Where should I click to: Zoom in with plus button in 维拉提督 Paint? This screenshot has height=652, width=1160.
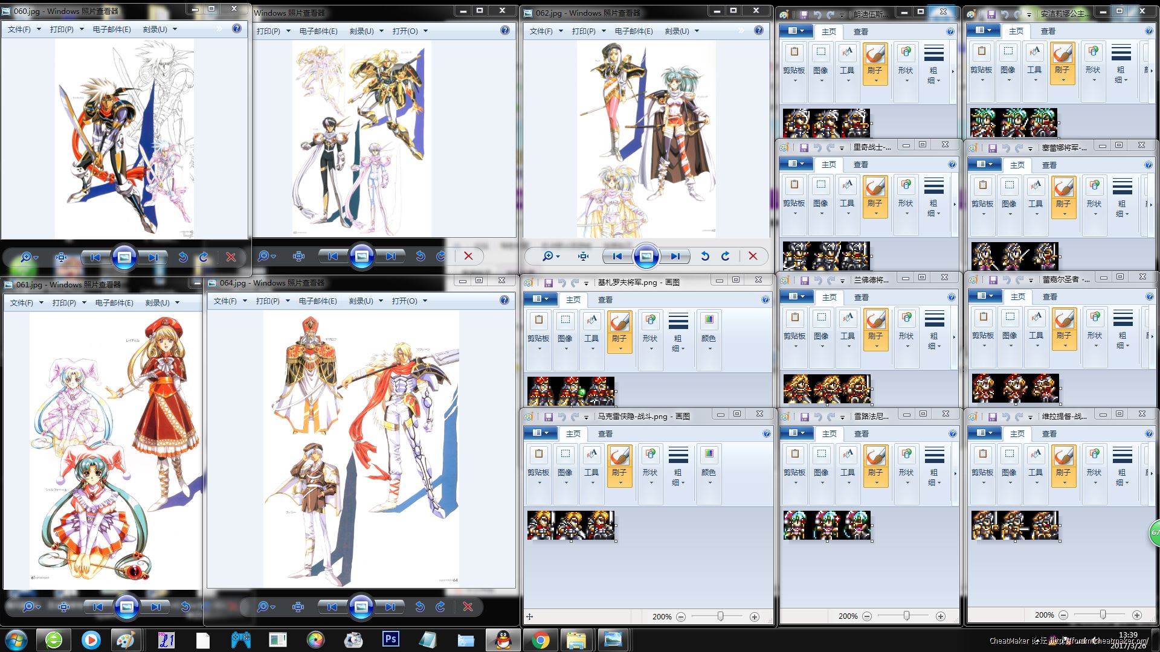click(x=1136, y=615)
